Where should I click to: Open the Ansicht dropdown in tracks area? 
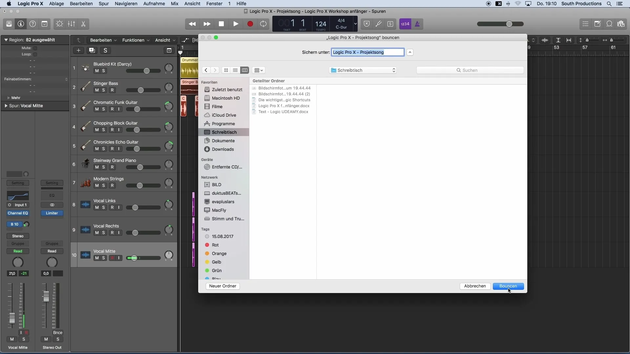165,40
